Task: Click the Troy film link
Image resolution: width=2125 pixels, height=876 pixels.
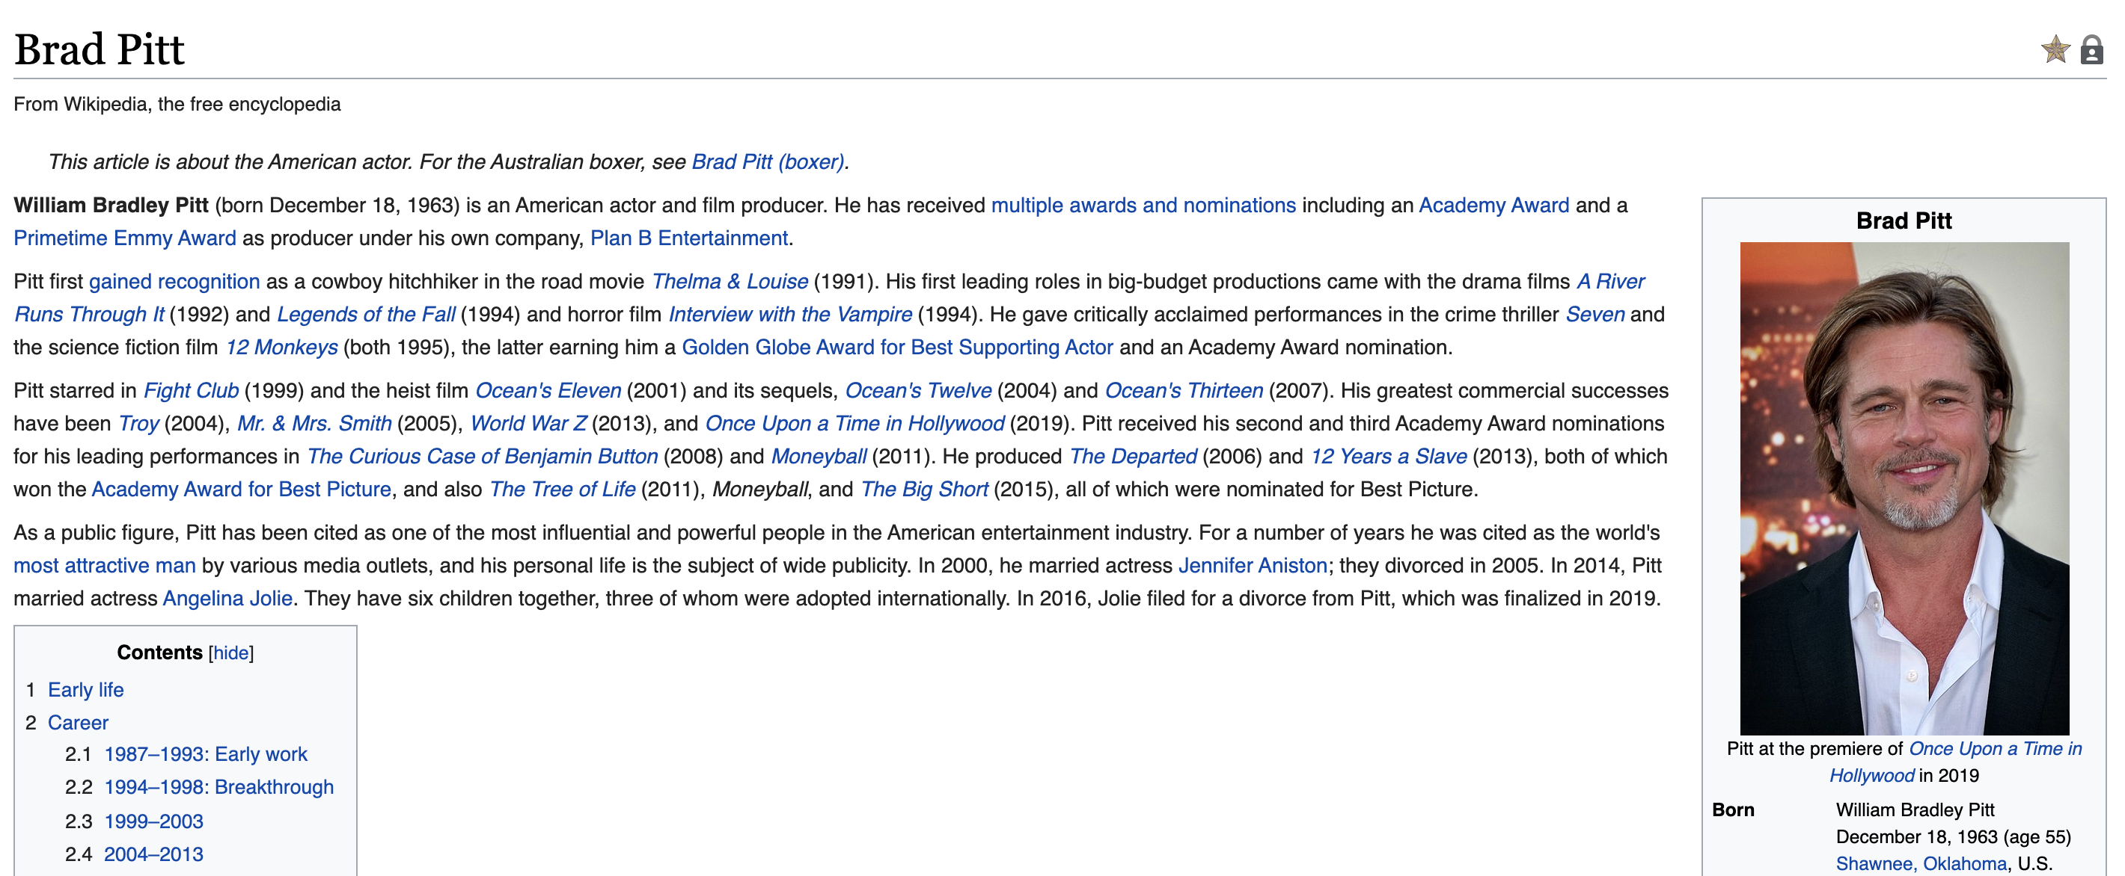Action: pos(138,424)
